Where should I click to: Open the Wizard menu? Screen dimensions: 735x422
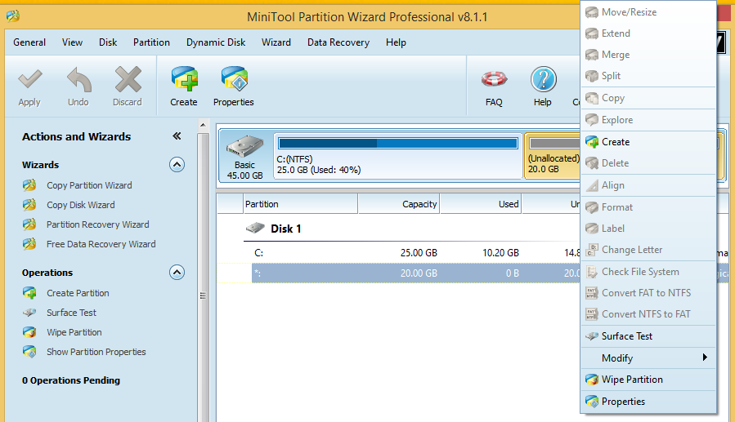click(276, 42)
